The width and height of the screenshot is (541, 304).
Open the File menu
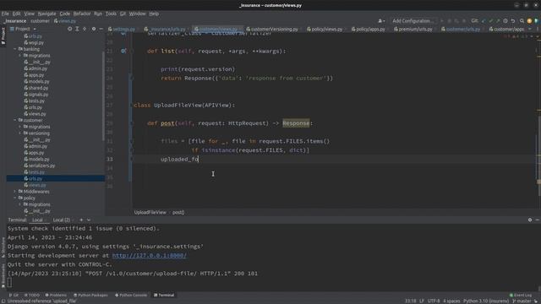[x=5, y=14]
